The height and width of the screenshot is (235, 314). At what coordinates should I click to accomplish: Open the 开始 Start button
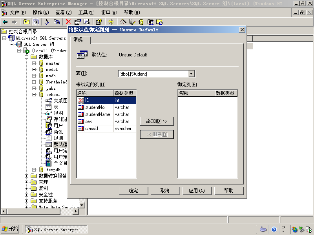10,229
